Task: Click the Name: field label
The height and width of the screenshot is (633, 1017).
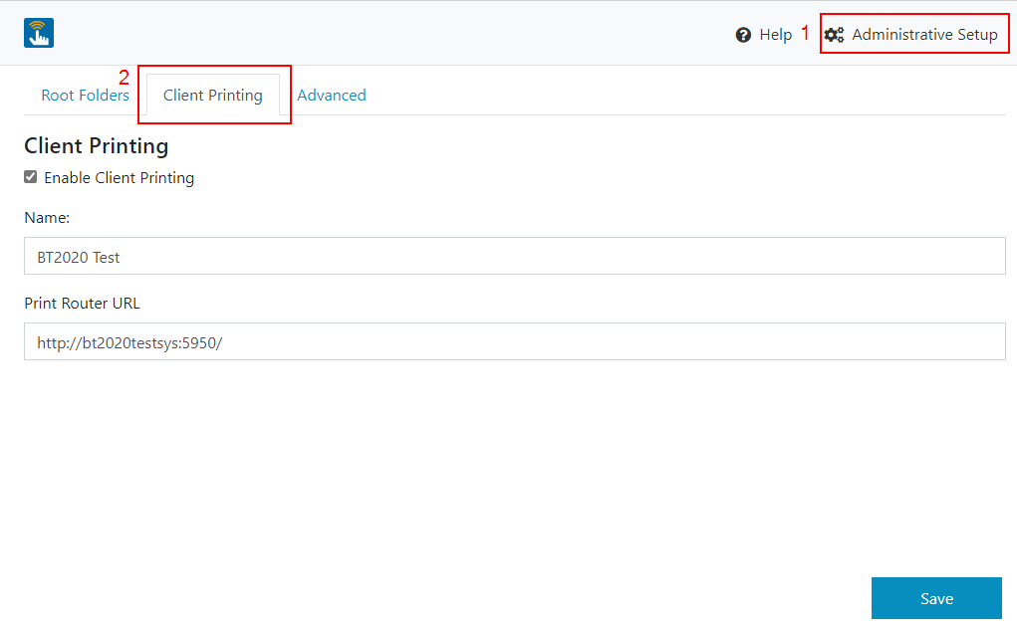Action: tap(47, 218)
